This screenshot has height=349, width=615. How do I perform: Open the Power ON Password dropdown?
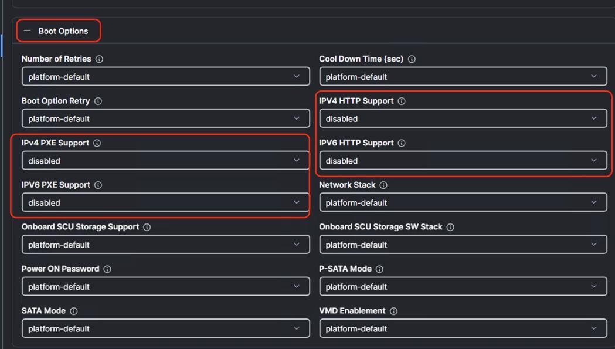pyautogui.click(x=165, y=287)
